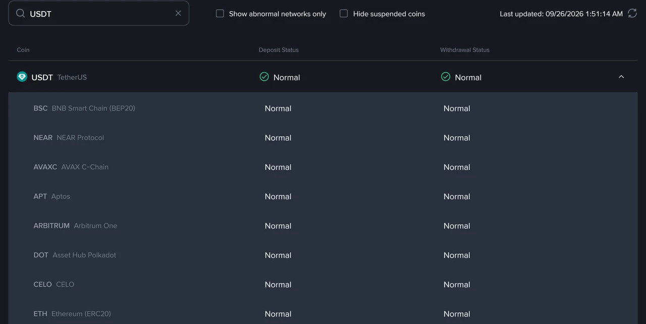
Task: Click the USDT Tether coin logo
Action: (22, 77)
